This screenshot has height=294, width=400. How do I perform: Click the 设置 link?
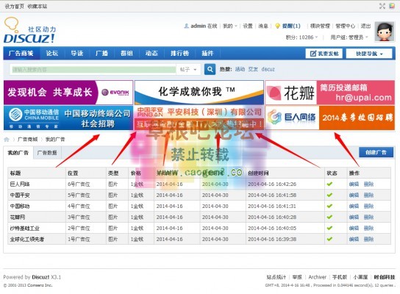click(x=248, y=26)
